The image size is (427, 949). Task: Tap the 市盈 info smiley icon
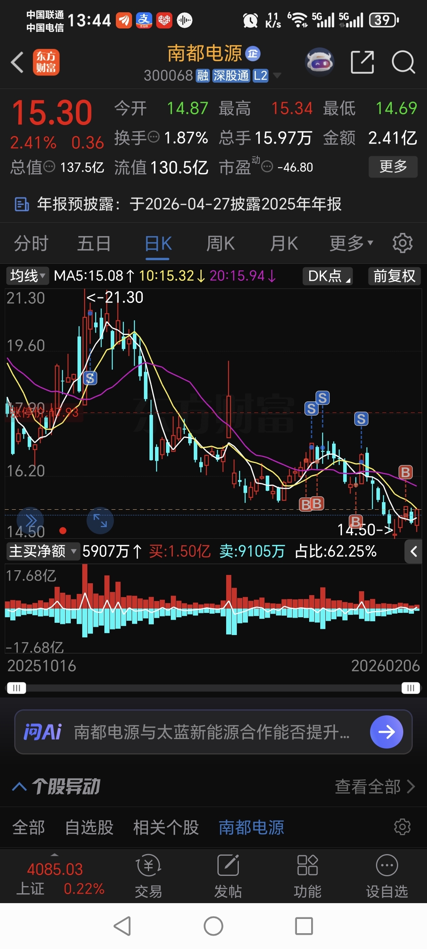pyautogui.click(x=267, y=167)
